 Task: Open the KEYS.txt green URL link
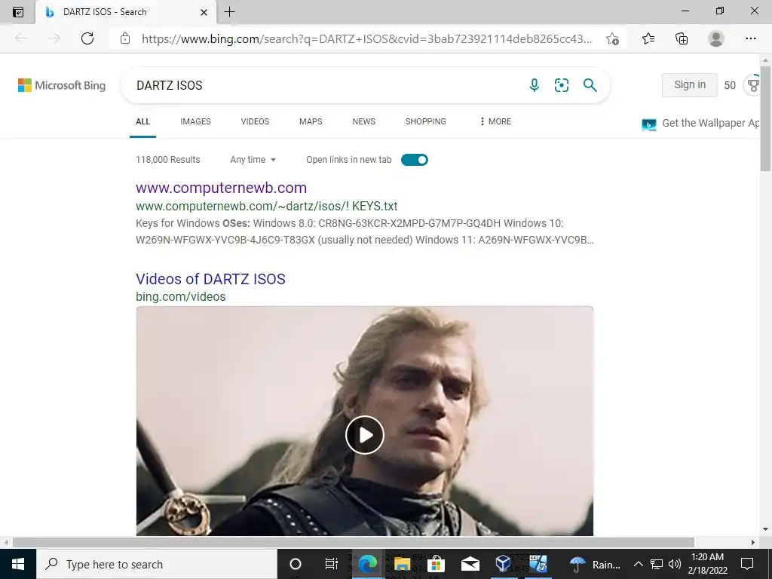[x=266, y=207]
